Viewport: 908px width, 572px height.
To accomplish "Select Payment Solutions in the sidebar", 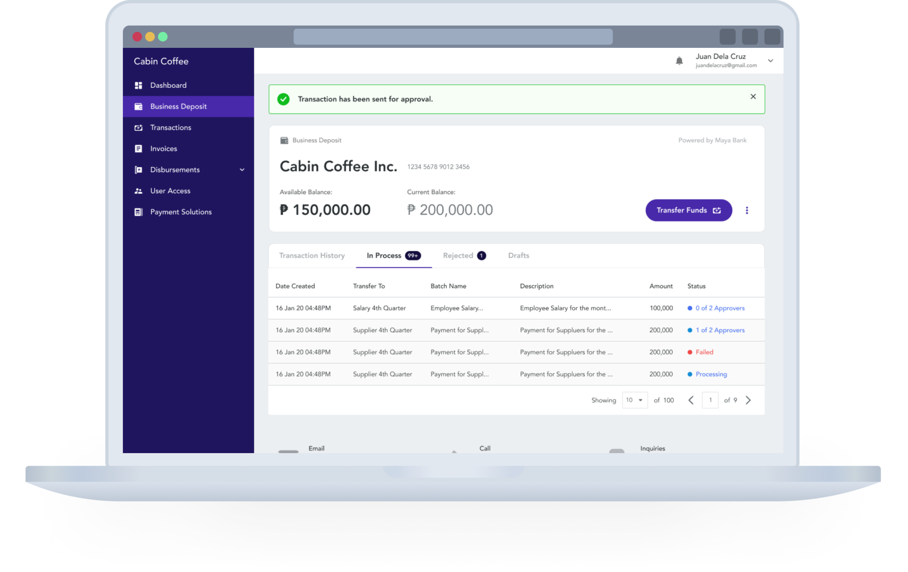I will (x=180, y=212).
